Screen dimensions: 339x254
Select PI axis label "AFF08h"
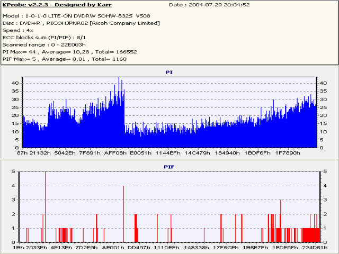(x=115, y=153)
